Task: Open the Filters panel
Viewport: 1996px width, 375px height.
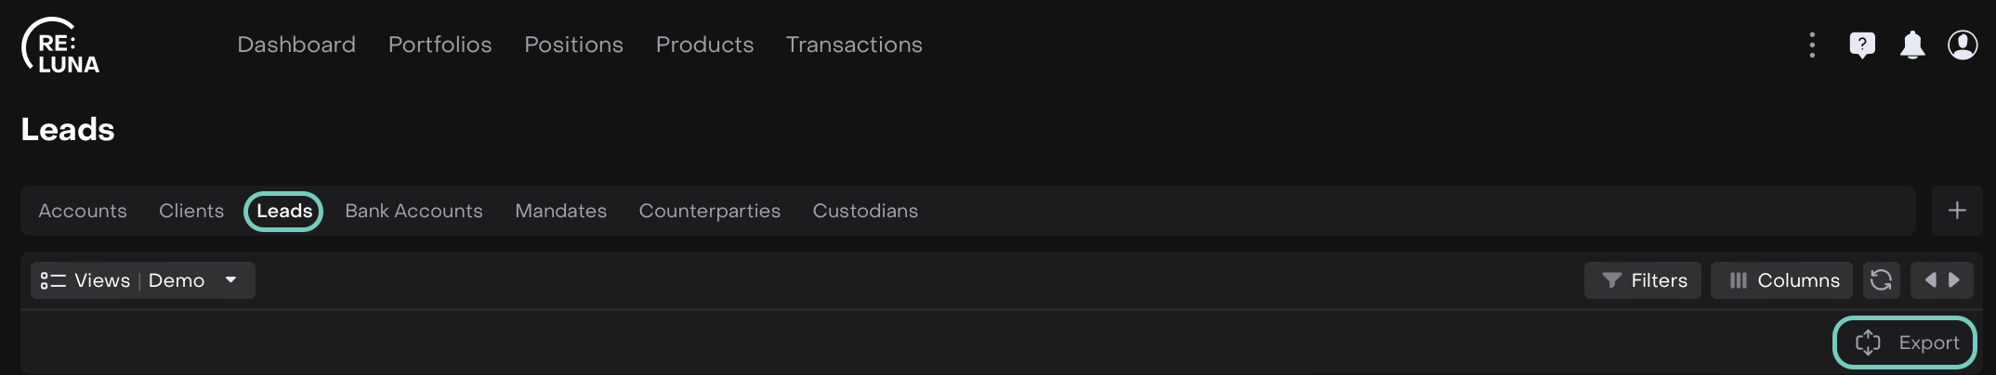Action: 1643,280
